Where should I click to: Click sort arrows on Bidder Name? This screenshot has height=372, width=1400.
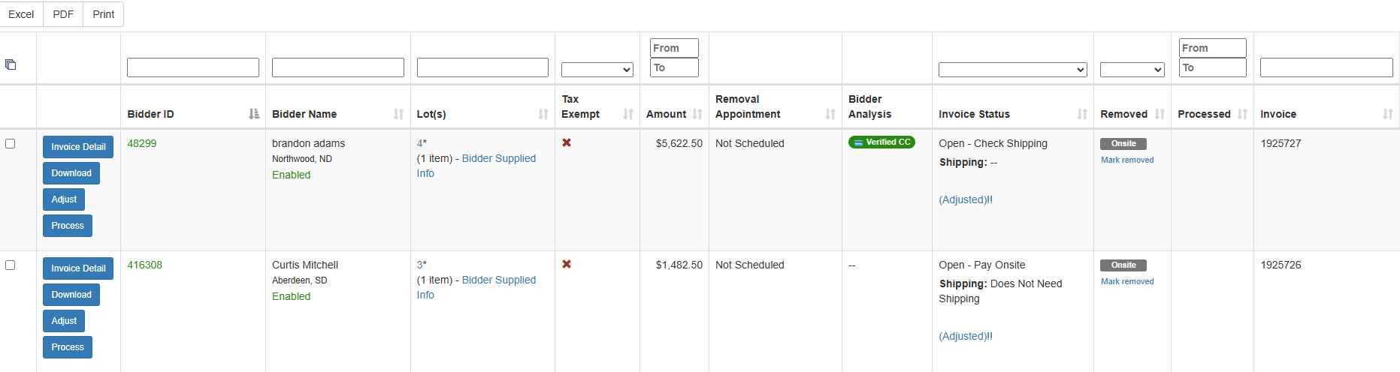tap(398, 114)
